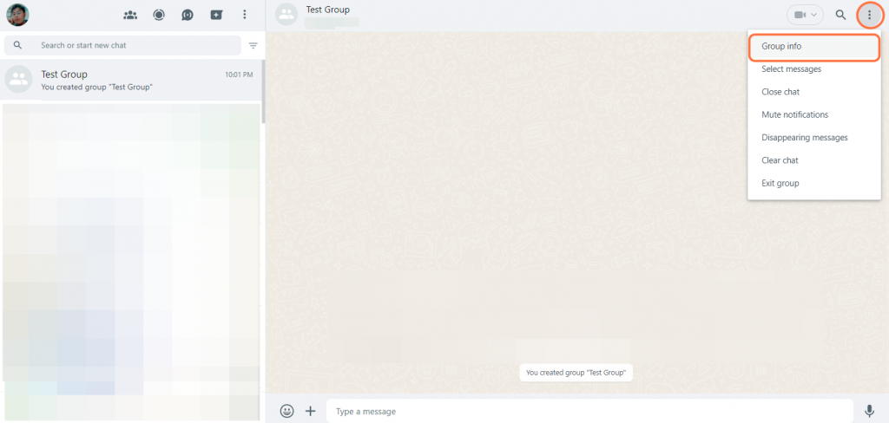This screenshot has height=423, width=889.
Task: Record a voice message with microphone
Action: (869, 411)
